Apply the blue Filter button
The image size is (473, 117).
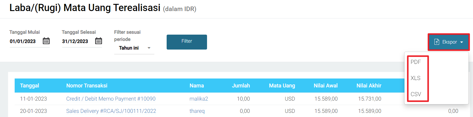[x=187, y=42]
